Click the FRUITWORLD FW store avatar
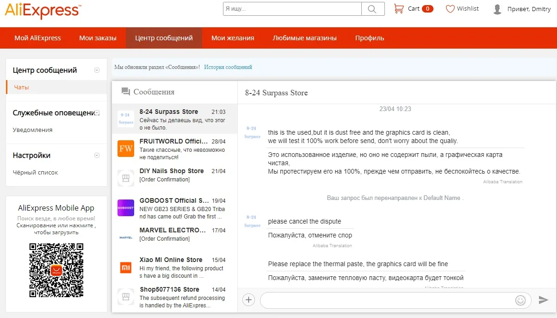 click(126, 149)
